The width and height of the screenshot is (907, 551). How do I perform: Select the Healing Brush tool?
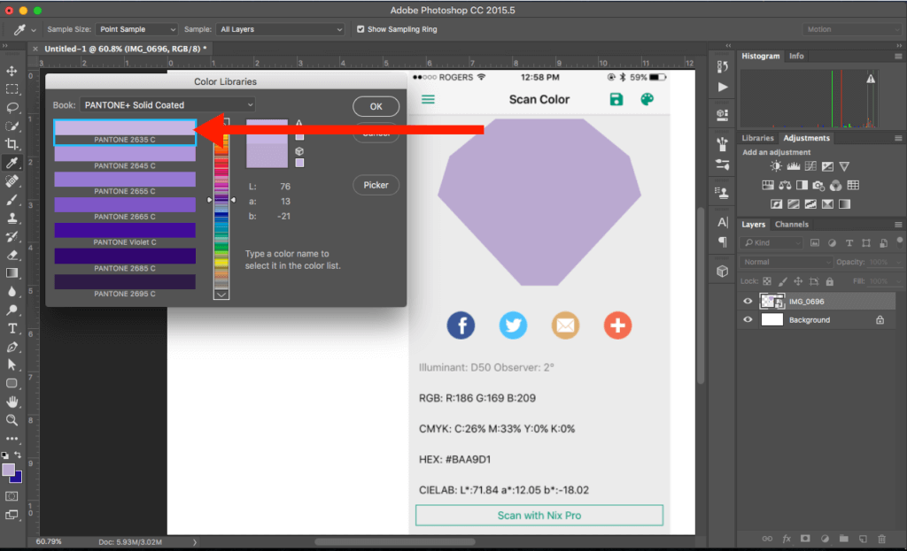[x=12, y=181]
